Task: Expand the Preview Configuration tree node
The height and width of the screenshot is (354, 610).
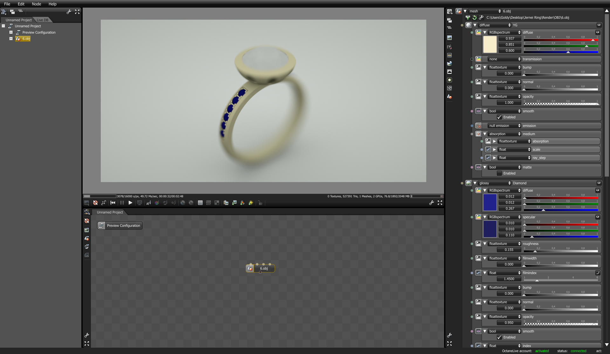Action: coord(11,32)
